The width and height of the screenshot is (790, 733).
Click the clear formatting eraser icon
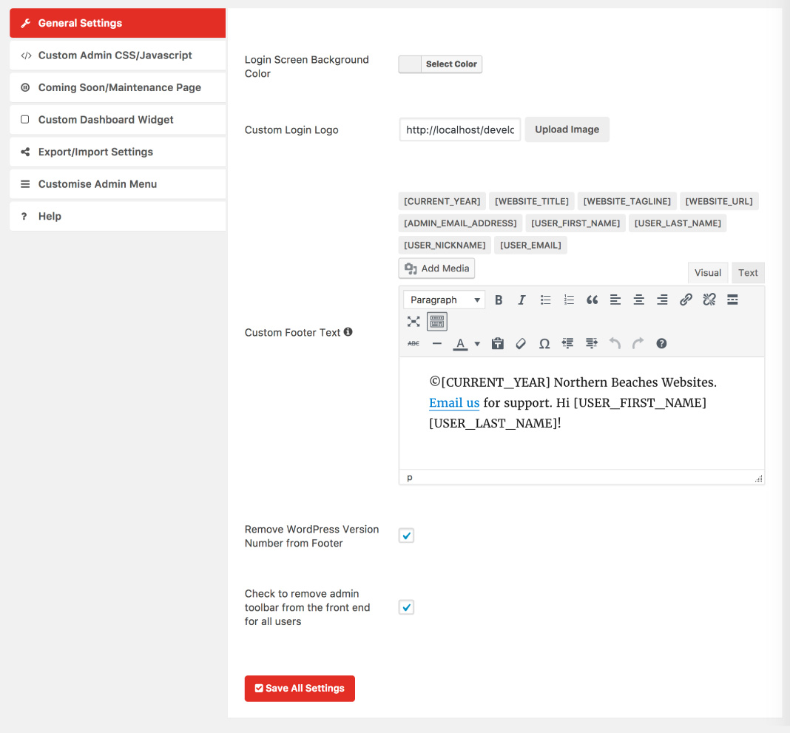pyautogui.click(x=521, y=343)
